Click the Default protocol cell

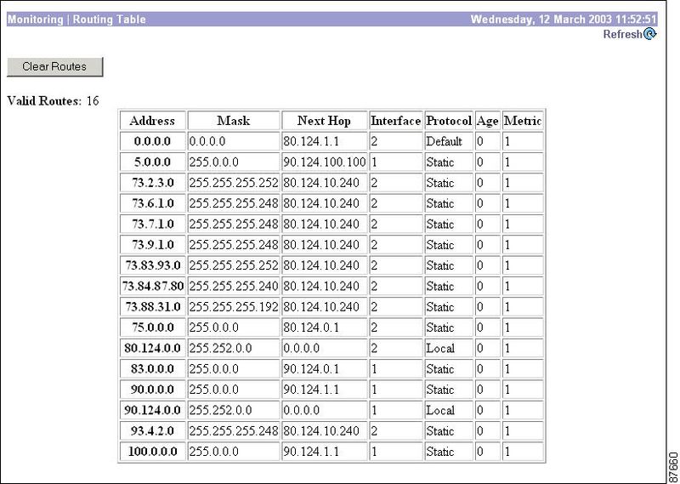click(x=448, y=141)
